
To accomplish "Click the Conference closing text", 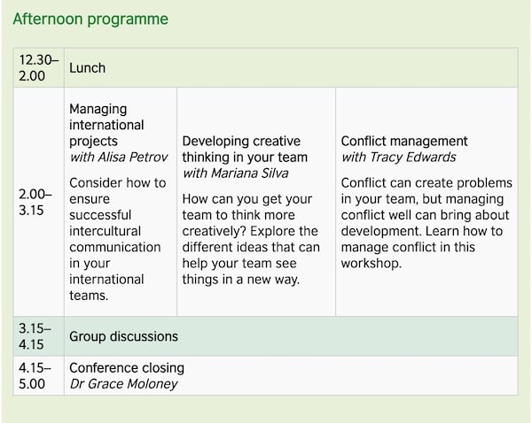I will point(127,368).
